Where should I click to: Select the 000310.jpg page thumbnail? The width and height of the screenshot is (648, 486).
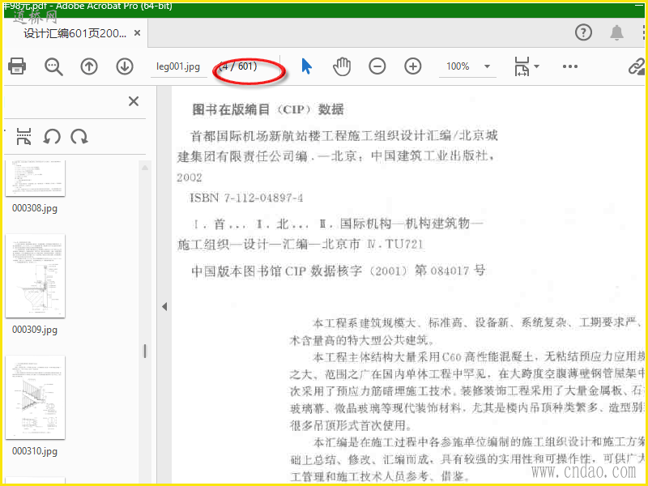point(35,397)
